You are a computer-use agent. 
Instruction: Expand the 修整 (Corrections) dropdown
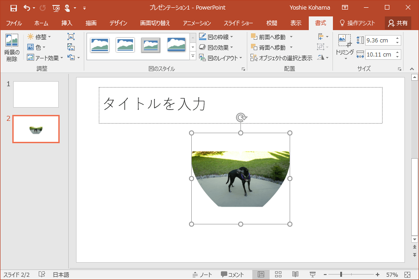[39, 36]
